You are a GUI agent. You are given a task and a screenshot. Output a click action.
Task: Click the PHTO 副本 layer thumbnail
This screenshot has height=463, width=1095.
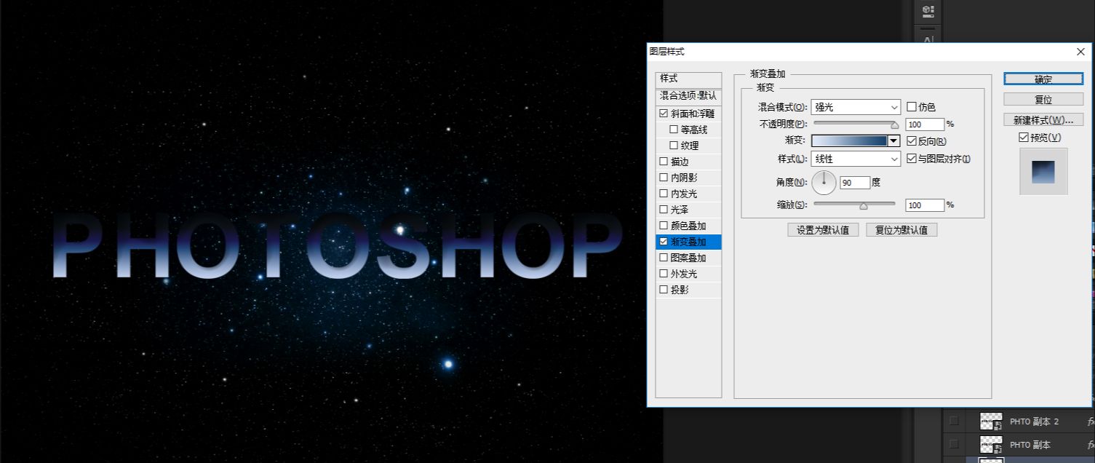[x=991, y=444]
